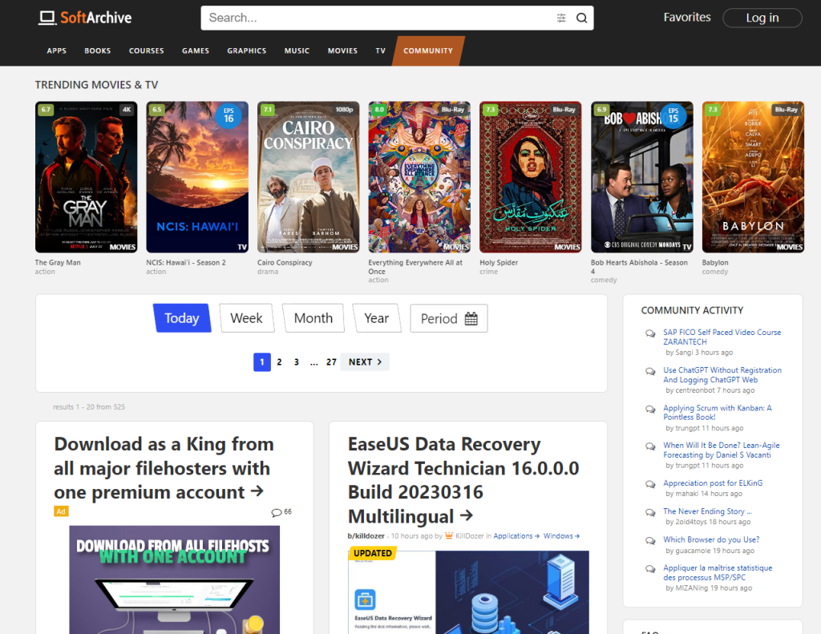Image resolution: width=821 pixels, height=634 pixels.
Task: Click chat icon beside Appliquer la maîtrise post
Action: (x=650, y=569)
